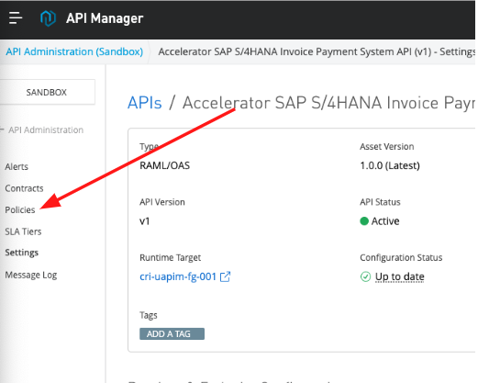Open the hamburger navigation menu
The image size is (478, 383).
tap(16, 18)
